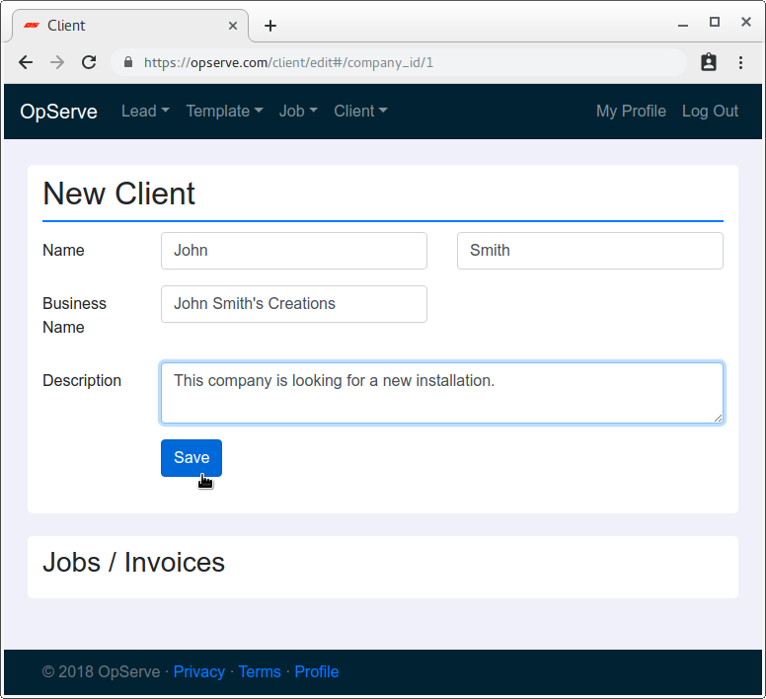Click the browser forward arrow
Viewport: 766px width, 699px height.
[x=57, y=62]
